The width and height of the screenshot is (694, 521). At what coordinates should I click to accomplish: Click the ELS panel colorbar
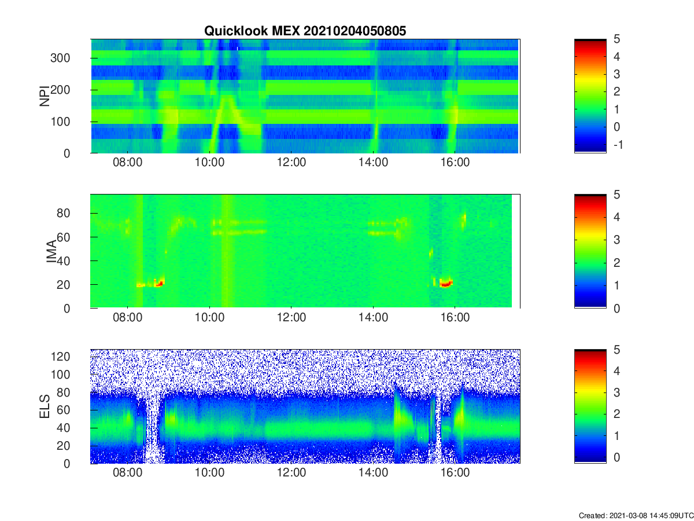point(590,406)
